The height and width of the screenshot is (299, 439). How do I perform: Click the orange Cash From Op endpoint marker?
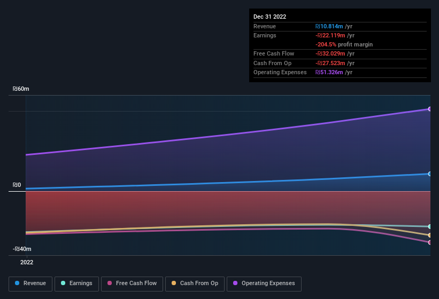(429, 235)
